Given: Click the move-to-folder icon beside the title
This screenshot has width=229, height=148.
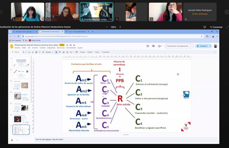Looking at the screenshot, I should click(x=71, y=45).
